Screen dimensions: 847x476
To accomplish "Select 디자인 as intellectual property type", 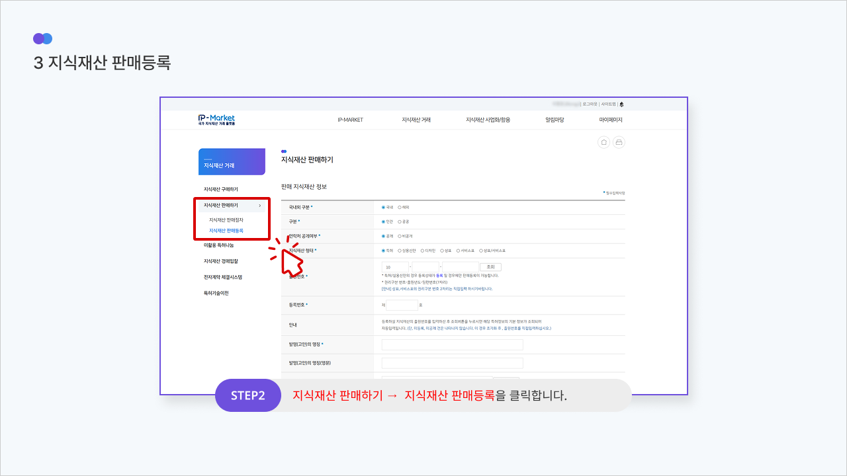I will pyautogui.click(x=423, y=251).
